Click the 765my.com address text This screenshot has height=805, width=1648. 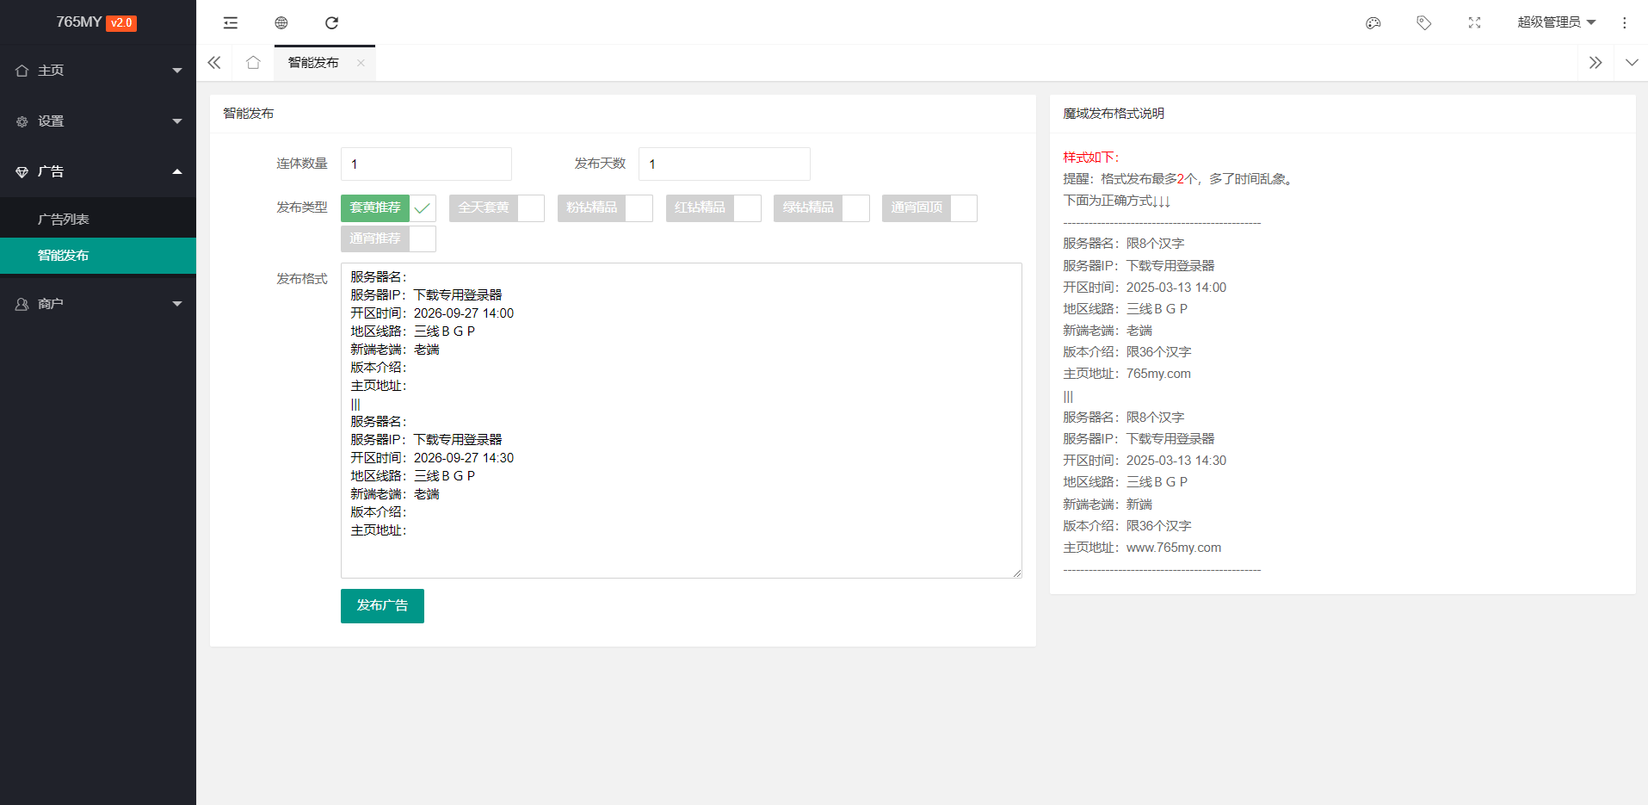pos(1158,374)
